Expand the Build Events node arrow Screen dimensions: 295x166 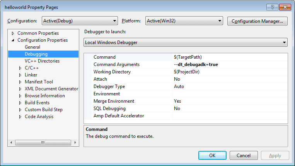20,103
